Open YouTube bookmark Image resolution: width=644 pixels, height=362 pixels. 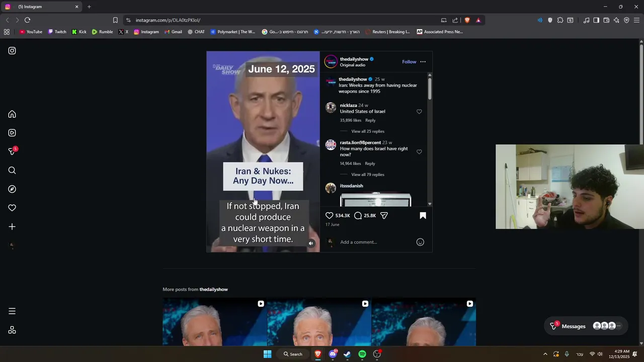pos(31,32)
